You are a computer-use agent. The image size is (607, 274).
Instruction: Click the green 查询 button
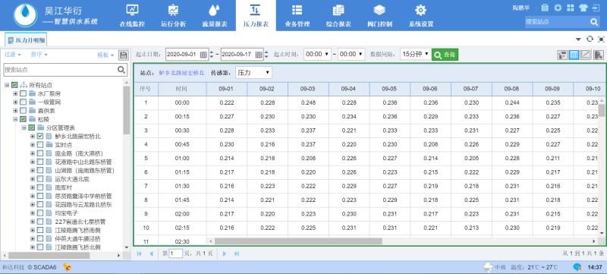(x=445, y=55)
